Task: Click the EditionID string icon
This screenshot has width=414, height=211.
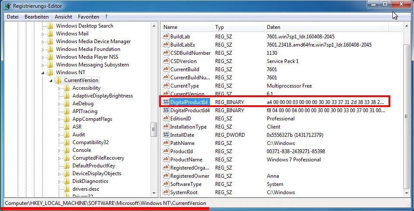Action: [166, 118]
